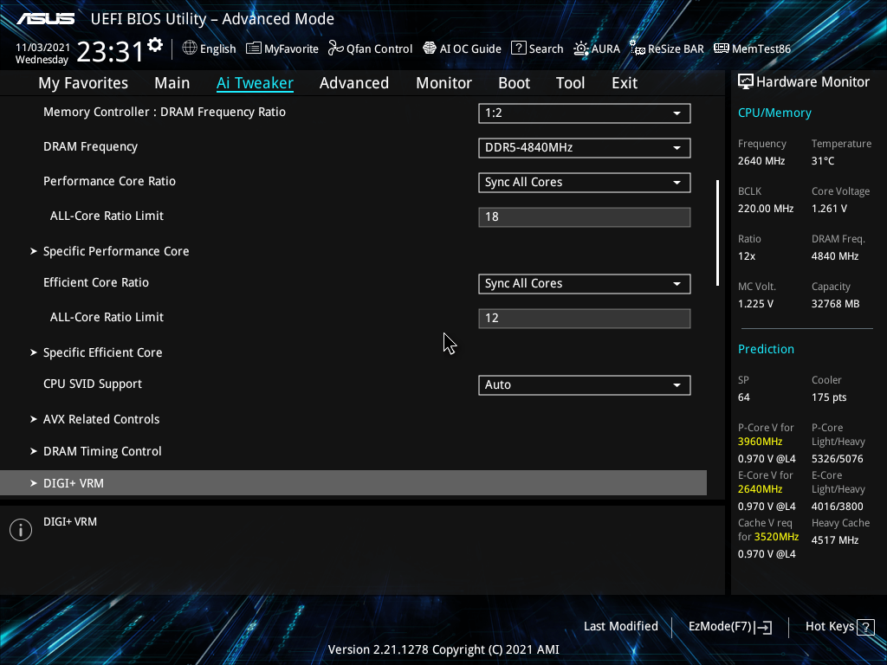The height and width of the screenshot is (665, 887).
Task: Click the P-Core Light/Heavy 5326/5076 value
Action: (838, 459)
